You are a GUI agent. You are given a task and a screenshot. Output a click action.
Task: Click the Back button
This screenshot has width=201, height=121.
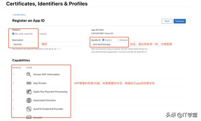click(167, 21)
